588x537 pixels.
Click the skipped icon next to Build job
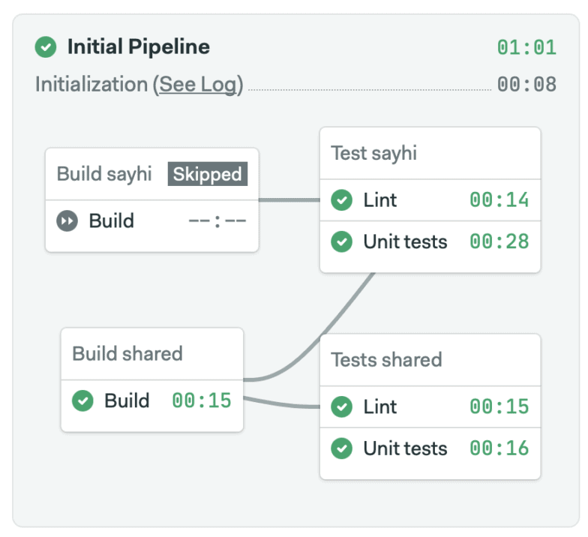click(67, 221)
